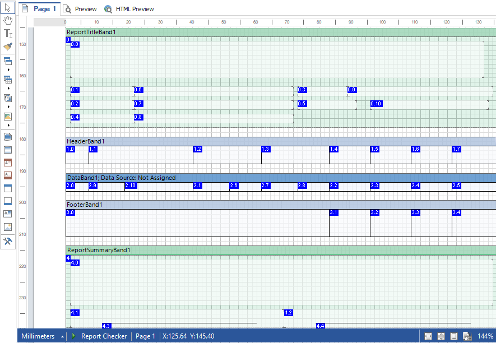Click the zoom to 100% icon
Image resolution: width=496 pixels, height=343 pixels.
click(x=466, y=336)
